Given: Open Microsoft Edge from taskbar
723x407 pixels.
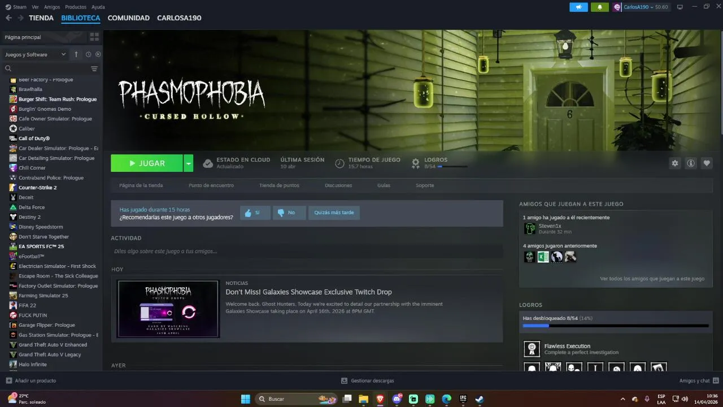Looking at the screenshot, I should [447, 399].
